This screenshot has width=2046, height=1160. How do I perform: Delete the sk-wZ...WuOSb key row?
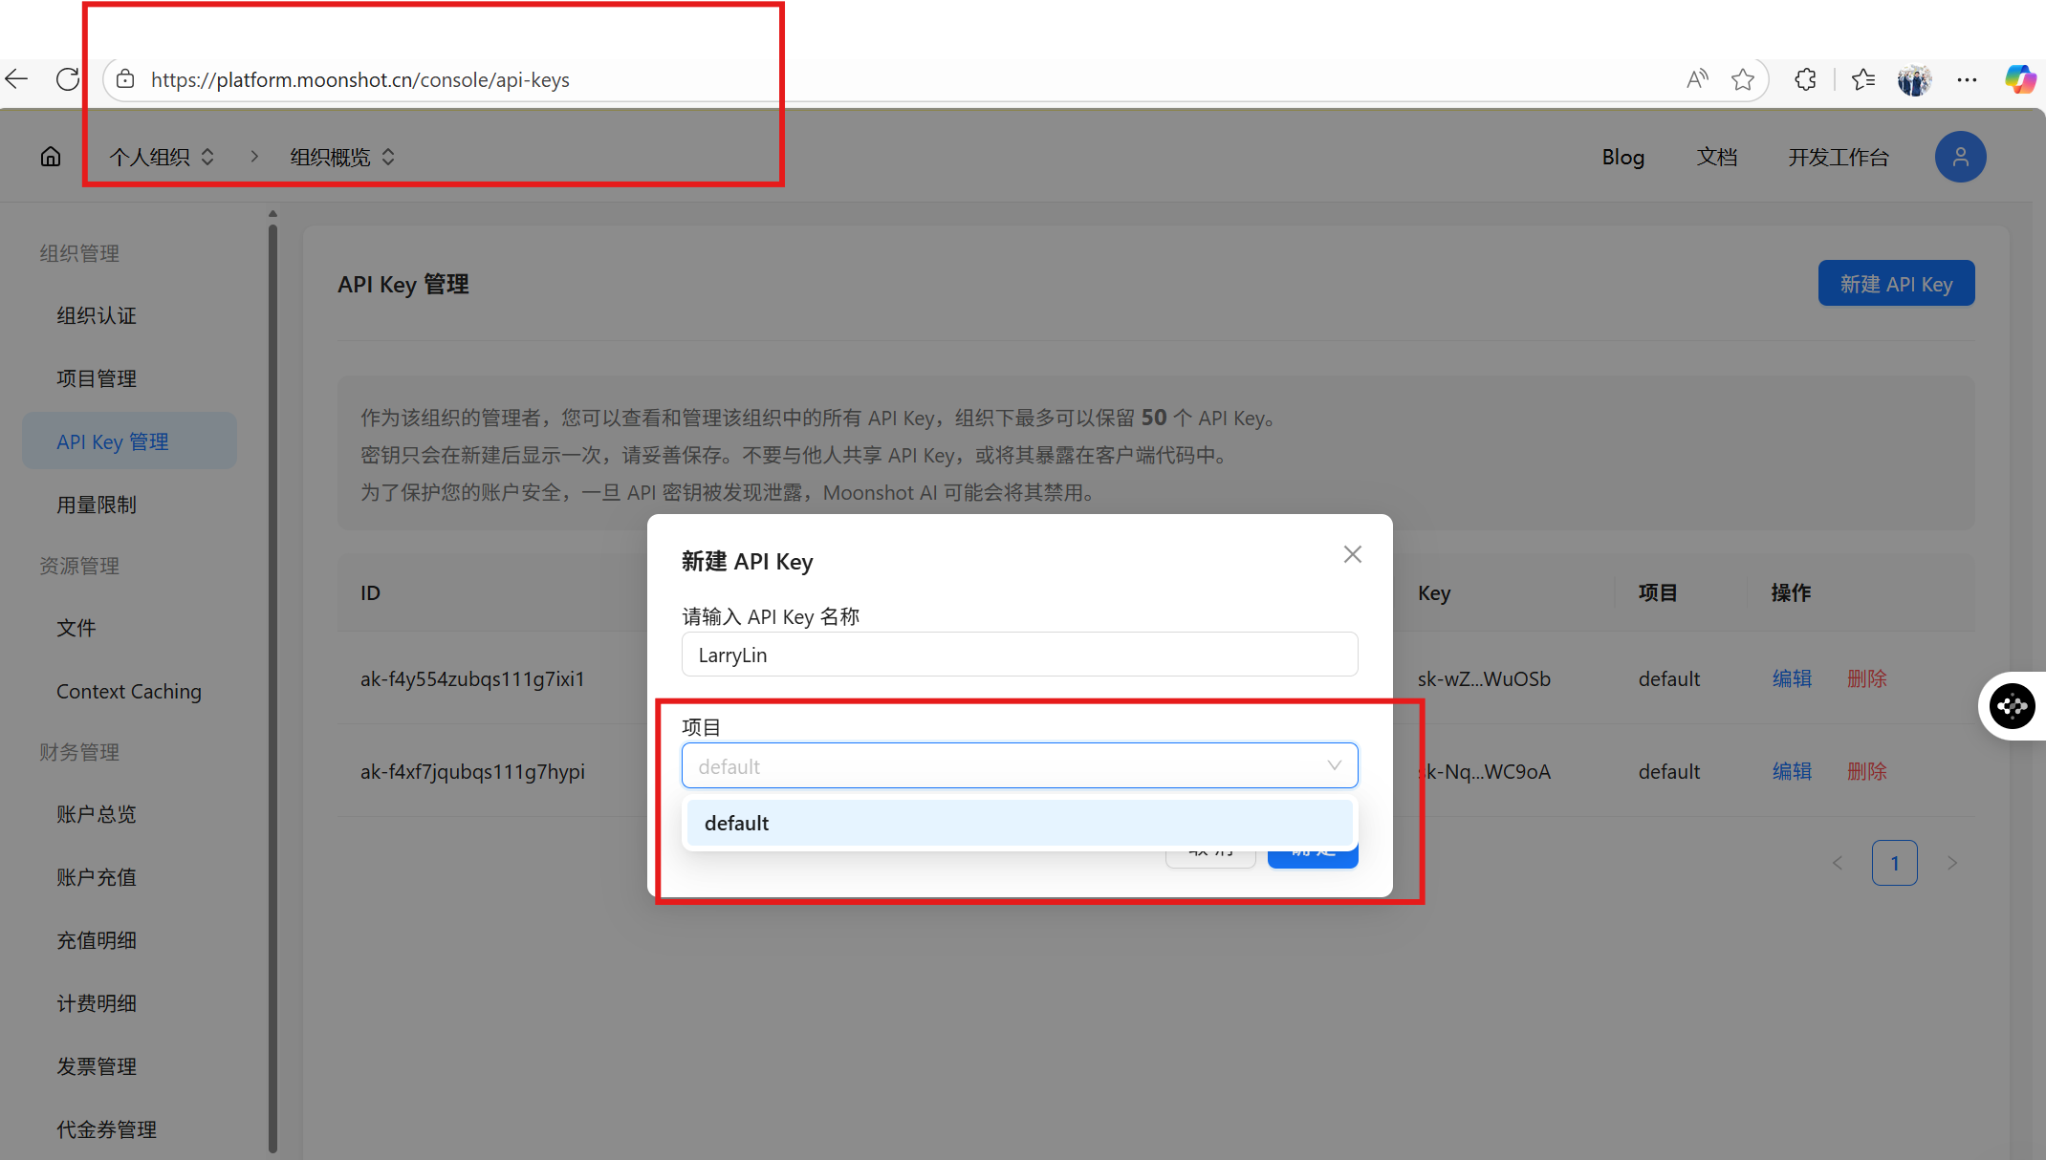coord(1866,678)
